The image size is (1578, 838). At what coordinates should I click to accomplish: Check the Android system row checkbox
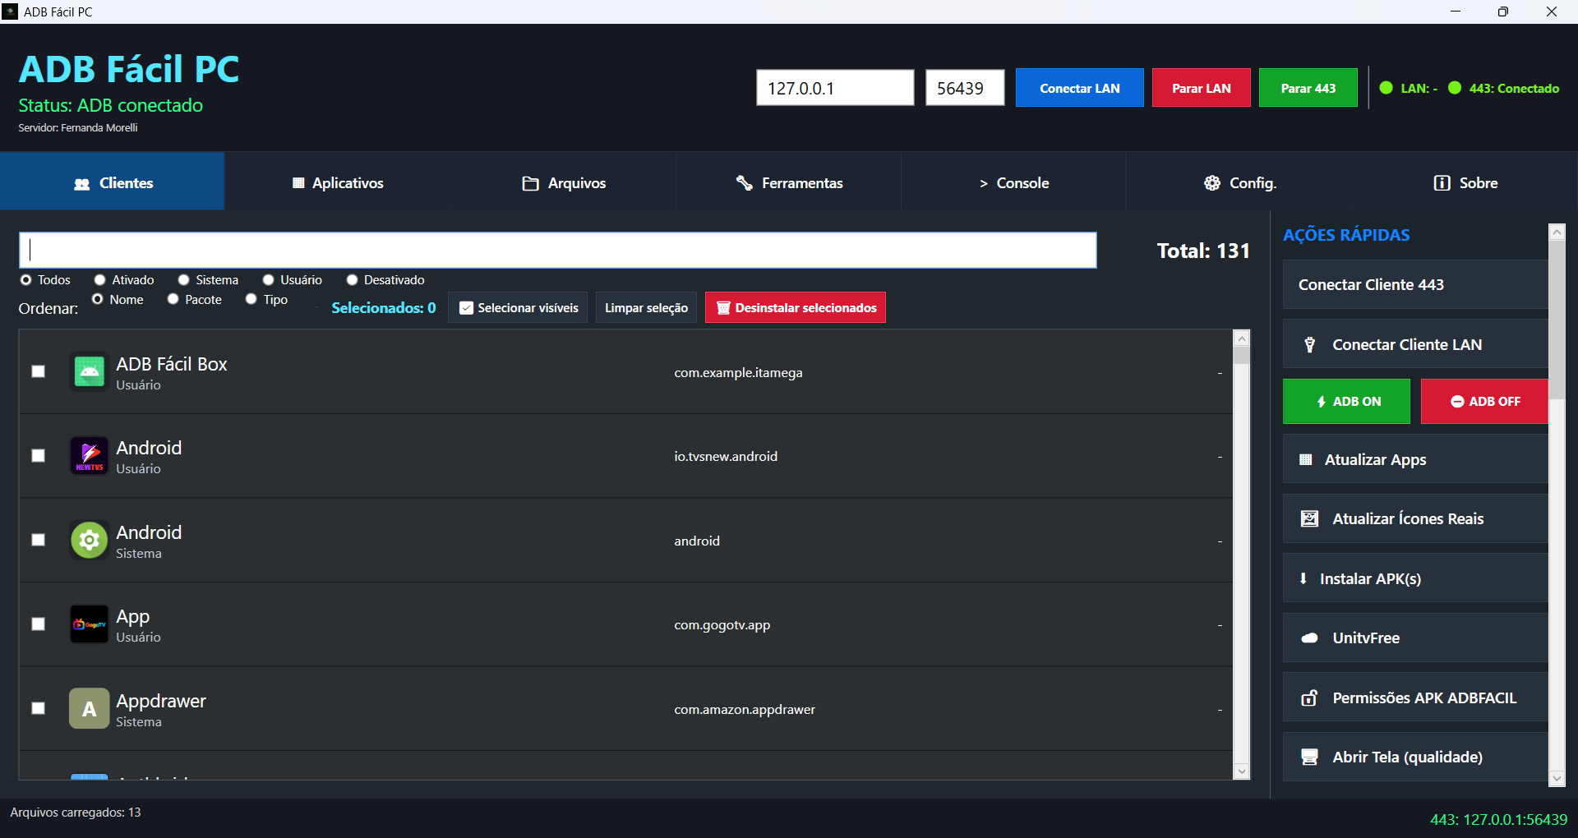pyautogui.click(x=38, y=541)
